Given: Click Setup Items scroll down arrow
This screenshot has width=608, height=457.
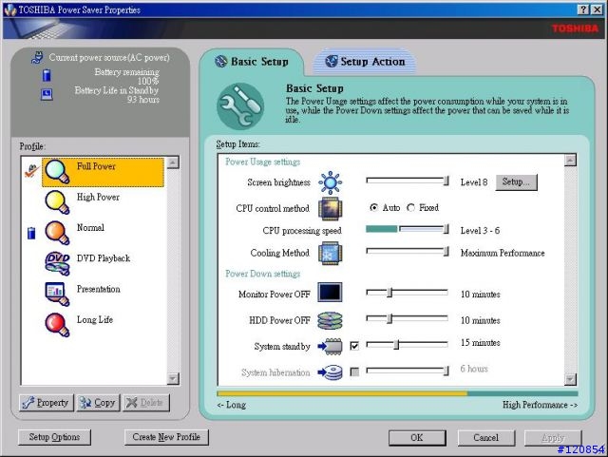Looking at the screenshot, I should [x=570, y=379].
